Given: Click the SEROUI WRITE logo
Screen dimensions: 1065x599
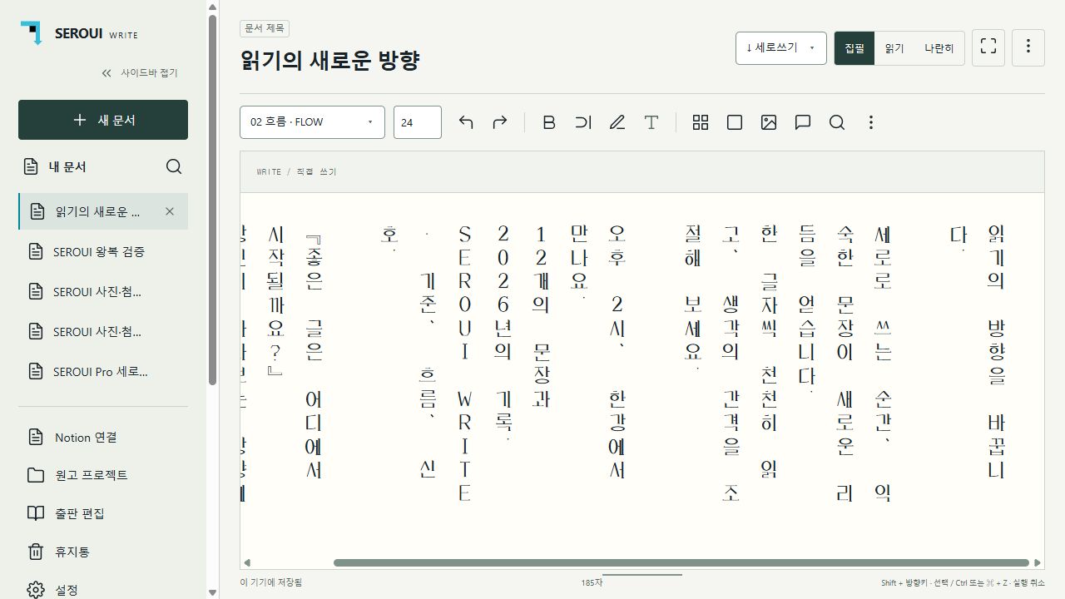Looking at the screenshot, I should point(80,33).
